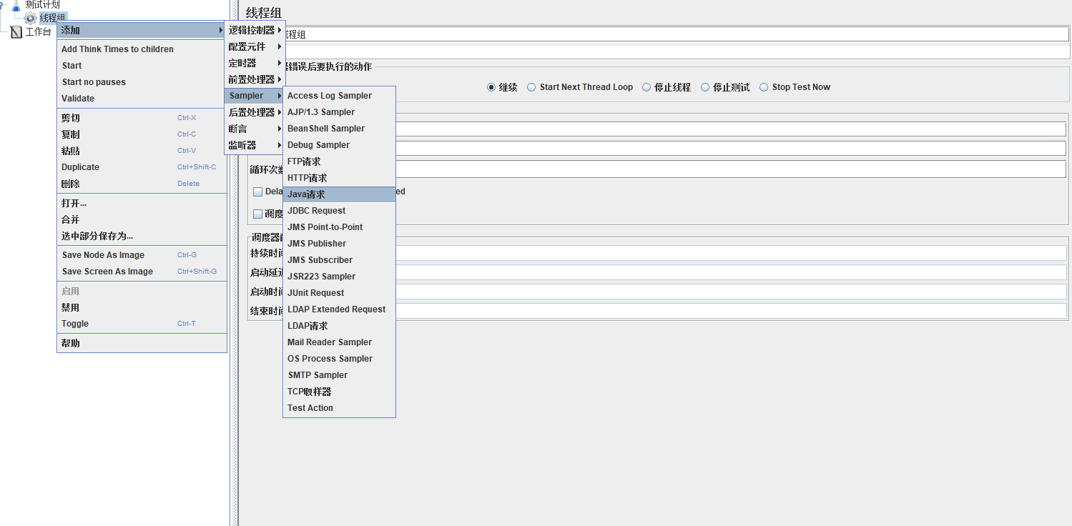1072x526 pixels.
Task: Select the 工作台 workbench icon
Action: tap(16, 31)
